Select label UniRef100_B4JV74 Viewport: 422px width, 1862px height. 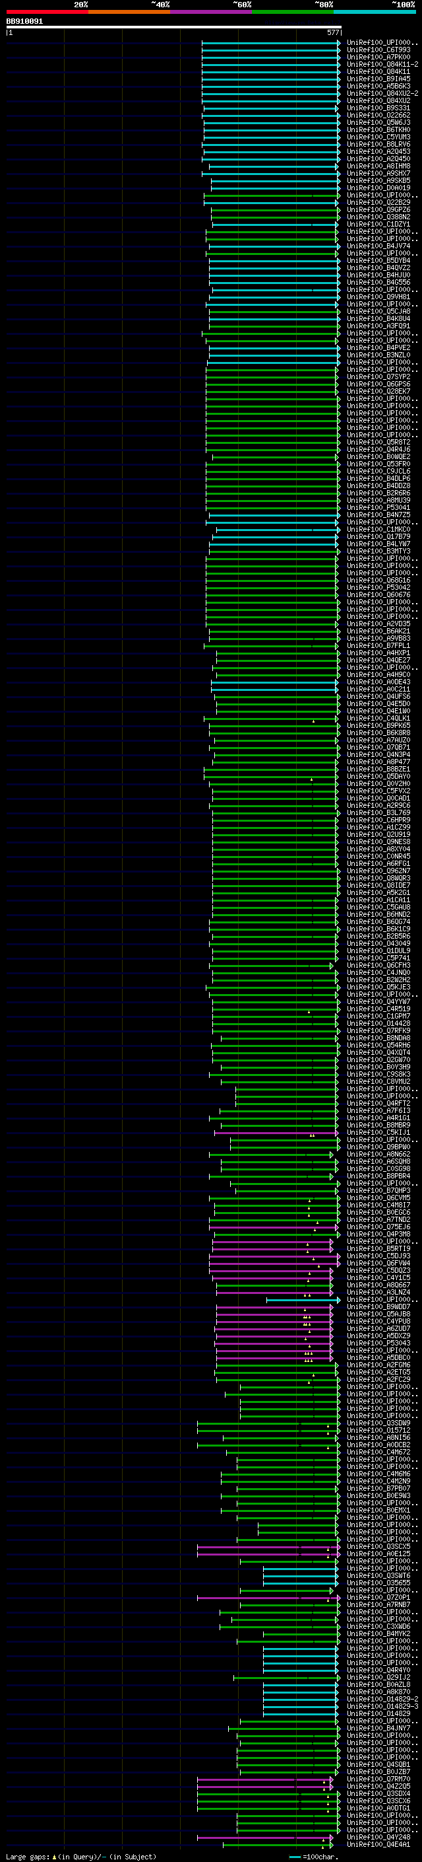point(378,246)
